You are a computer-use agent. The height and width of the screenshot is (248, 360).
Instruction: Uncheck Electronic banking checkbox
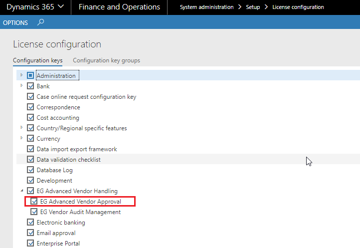(x=30, y=222)
